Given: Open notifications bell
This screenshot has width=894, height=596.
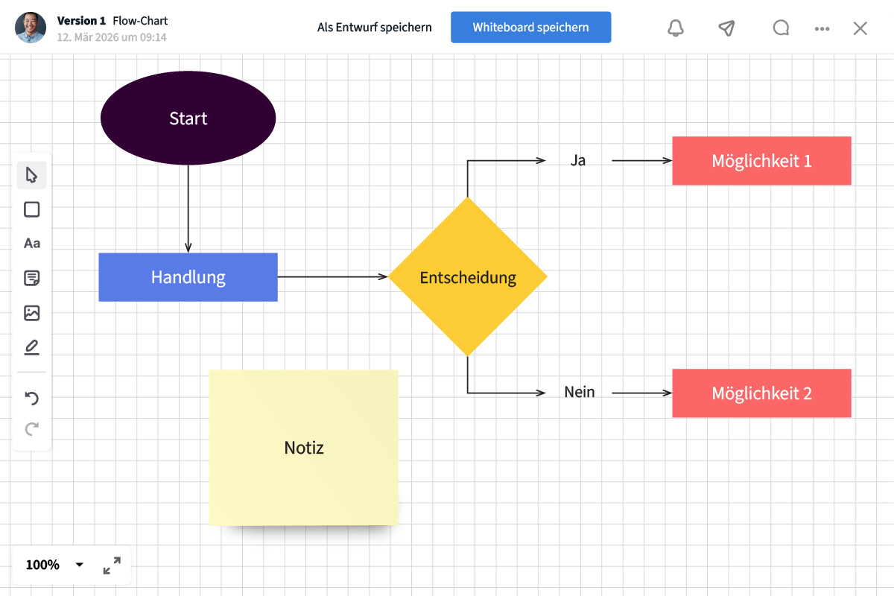Looking at the screenshot, I should coord(676,28).
